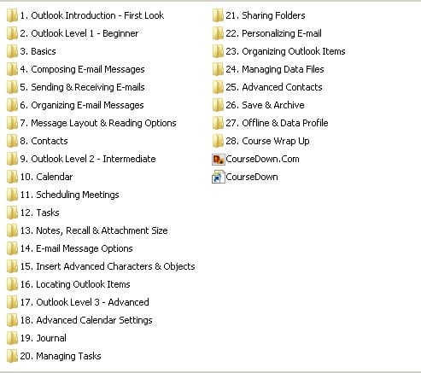Click 23. Organizing Outlook Items folder name
The width and height of the screenshot is (421, 373).
click(x=285, y=51)
